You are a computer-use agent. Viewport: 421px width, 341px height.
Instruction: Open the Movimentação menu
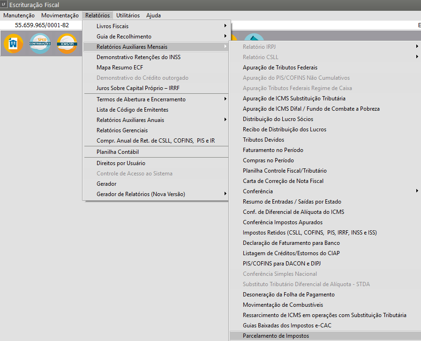[x=60, y=15]
